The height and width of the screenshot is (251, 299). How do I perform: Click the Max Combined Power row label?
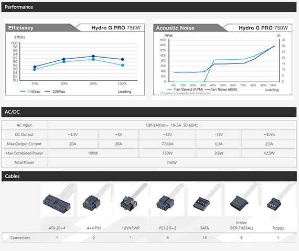[24, 154]
